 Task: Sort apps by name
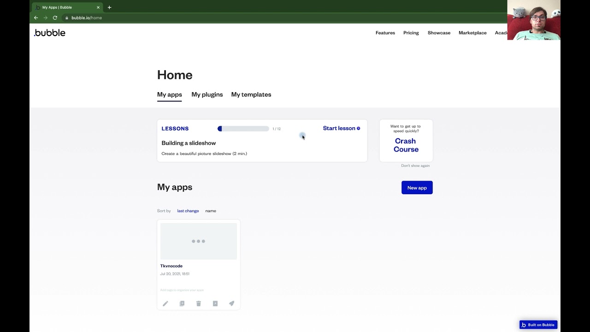tap(211, 211)
